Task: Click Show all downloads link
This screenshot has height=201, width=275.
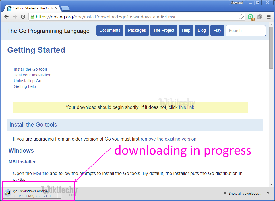Action: coord(245,194)
